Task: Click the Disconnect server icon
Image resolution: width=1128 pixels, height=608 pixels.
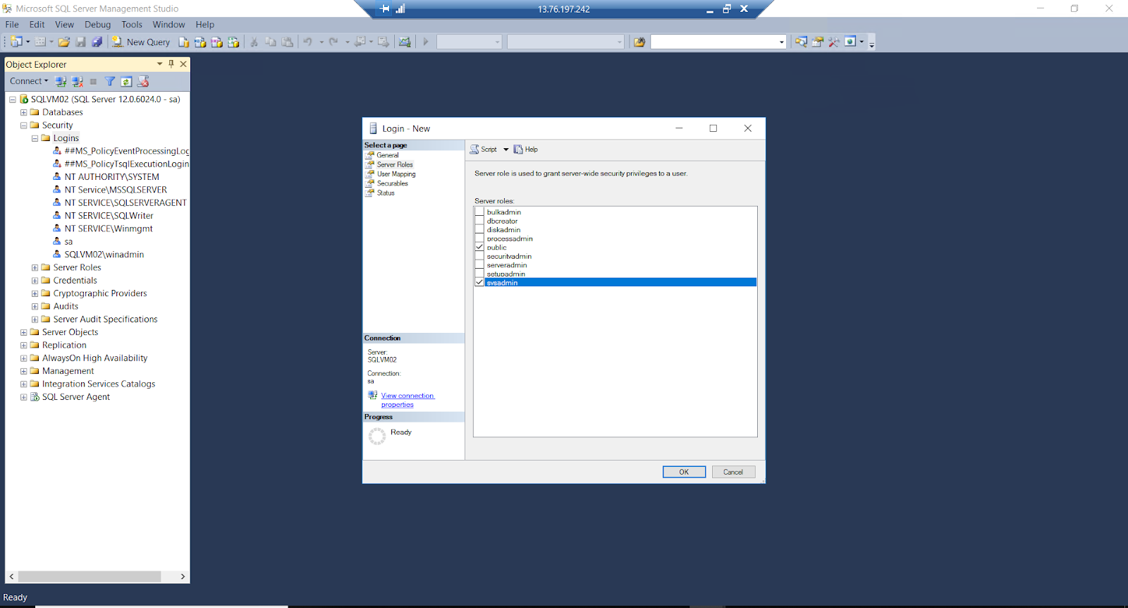Action: pyautogui.click(x=78, y=81)
